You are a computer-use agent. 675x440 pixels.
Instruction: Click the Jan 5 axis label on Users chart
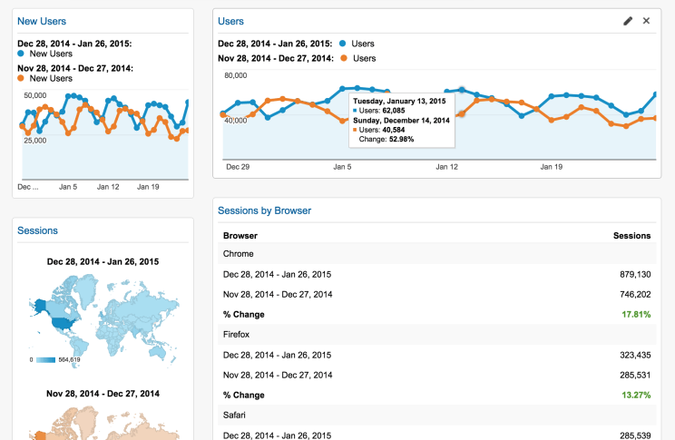342,167
